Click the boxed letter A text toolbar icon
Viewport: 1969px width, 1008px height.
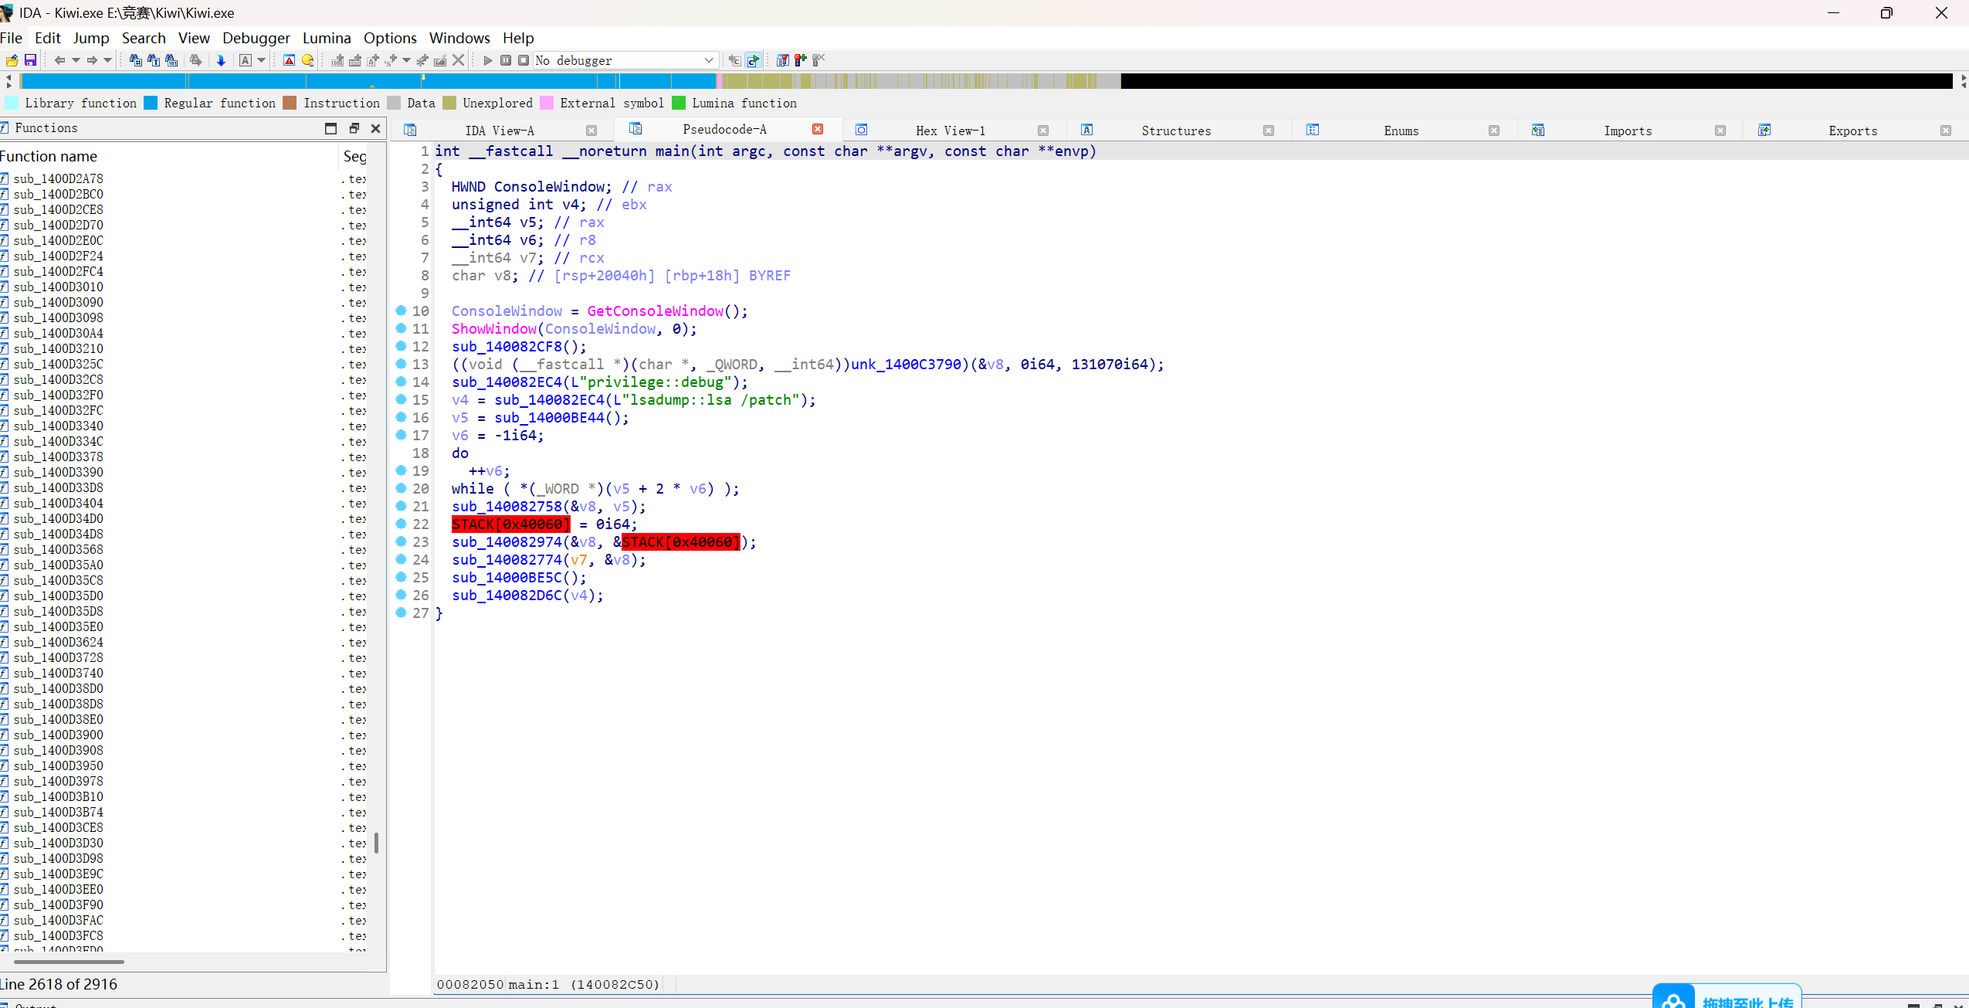(x=245, y=60)
